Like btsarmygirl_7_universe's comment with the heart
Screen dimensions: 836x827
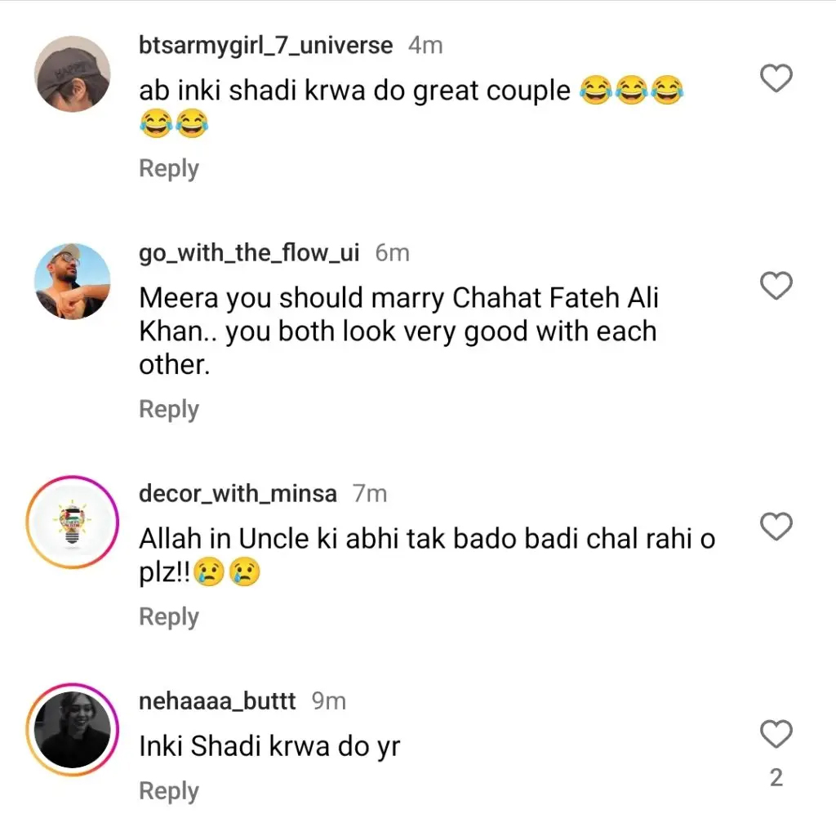click(776, 79)
